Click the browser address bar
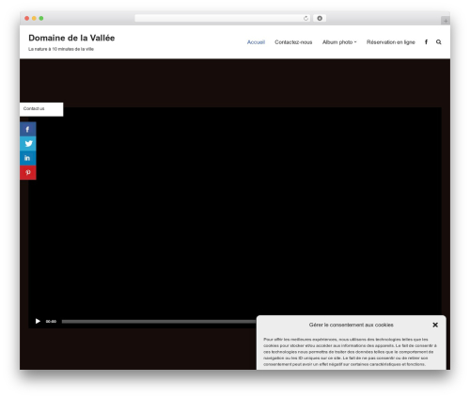This screenshot has height=398, width=470. [x=223, y=18]
